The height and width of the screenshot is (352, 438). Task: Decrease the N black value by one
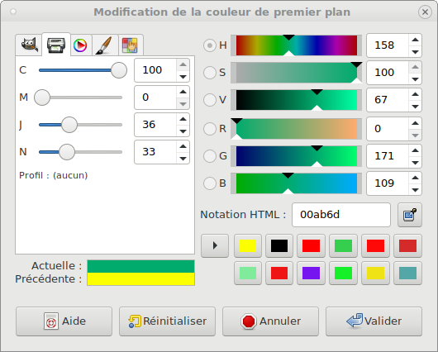tap(183, 159)
